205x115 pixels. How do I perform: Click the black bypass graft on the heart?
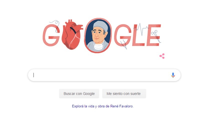click(73, 30)
